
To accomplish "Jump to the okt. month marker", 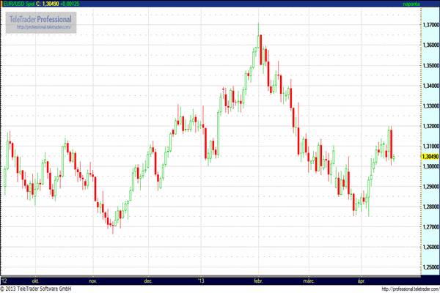I will [x=35, y=281].
